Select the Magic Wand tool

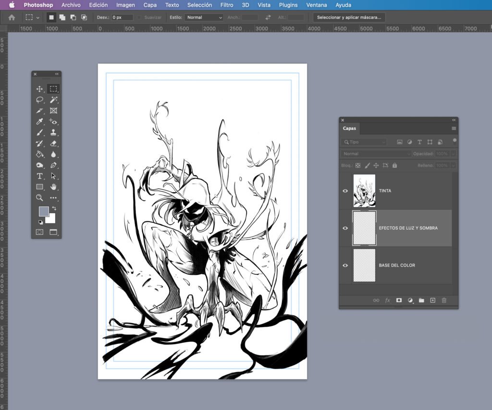(53, 100)
